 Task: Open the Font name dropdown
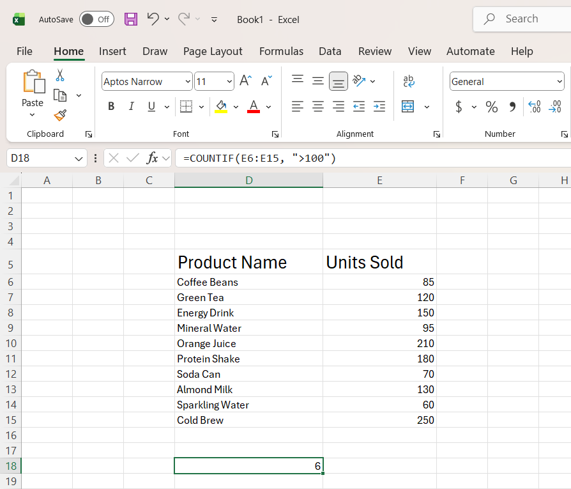[187, 81]
